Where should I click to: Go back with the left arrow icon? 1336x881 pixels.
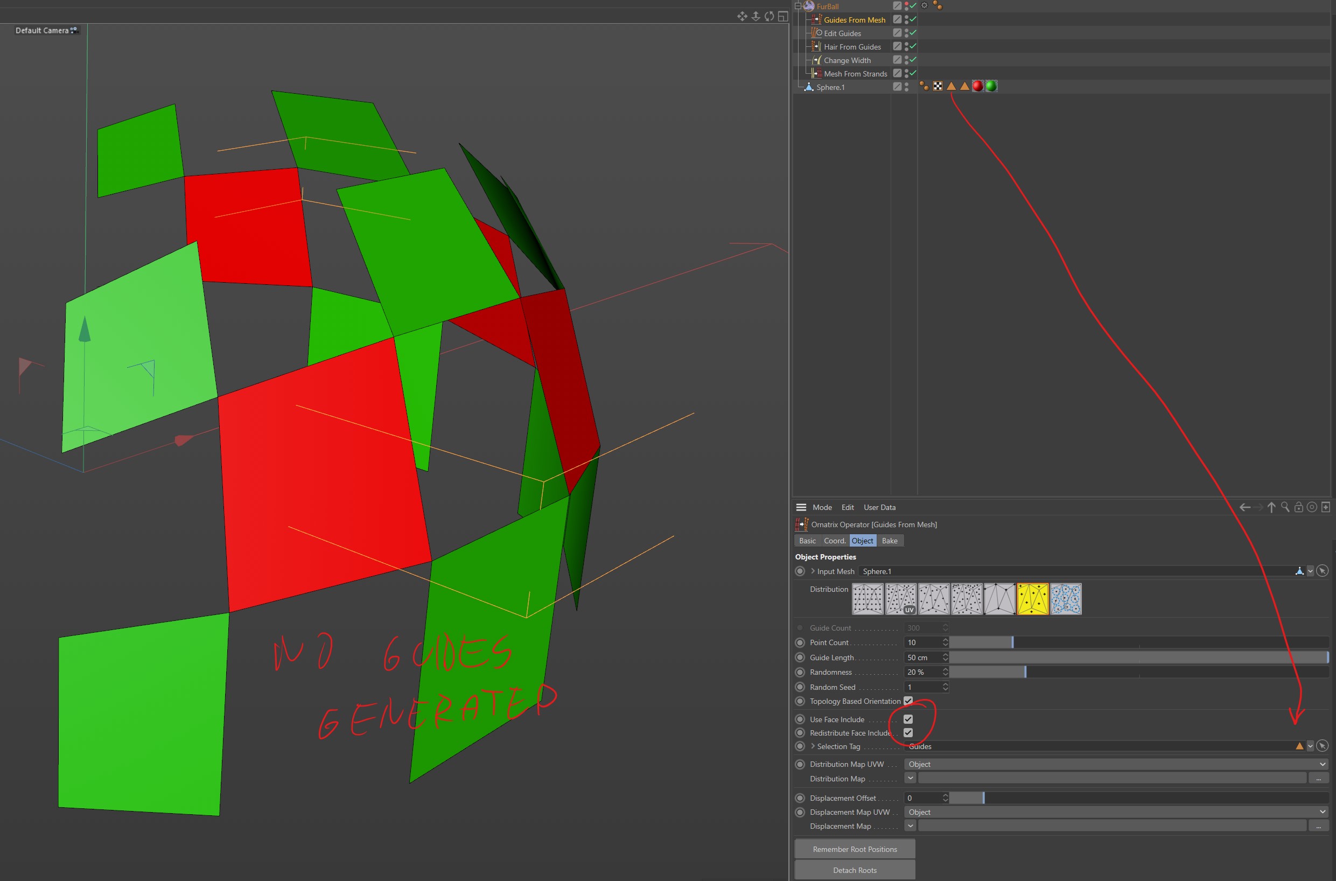coord(1244,507)
